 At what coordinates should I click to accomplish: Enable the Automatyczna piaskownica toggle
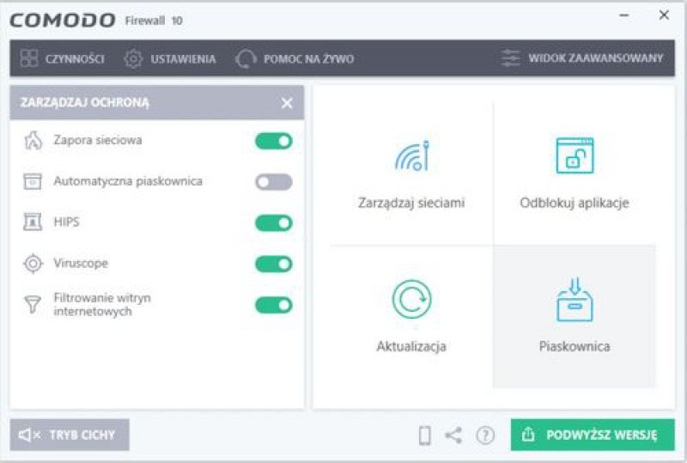[x=273, y=182]
